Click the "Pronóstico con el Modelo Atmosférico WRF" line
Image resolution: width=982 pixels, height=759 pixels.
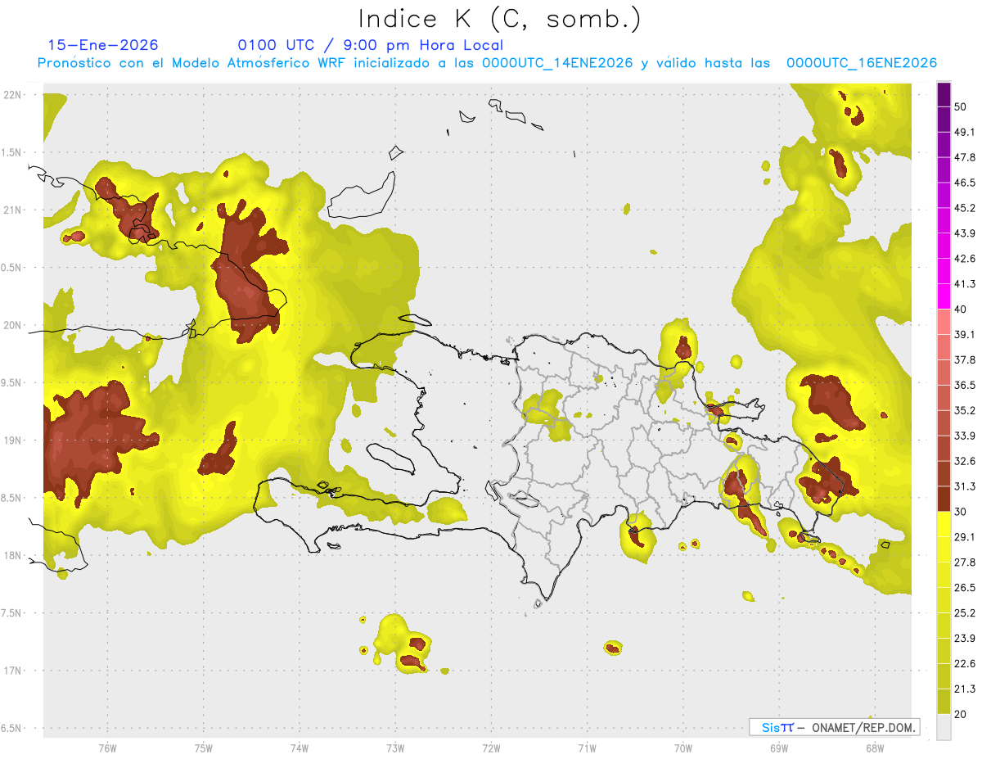click(487, 63)
